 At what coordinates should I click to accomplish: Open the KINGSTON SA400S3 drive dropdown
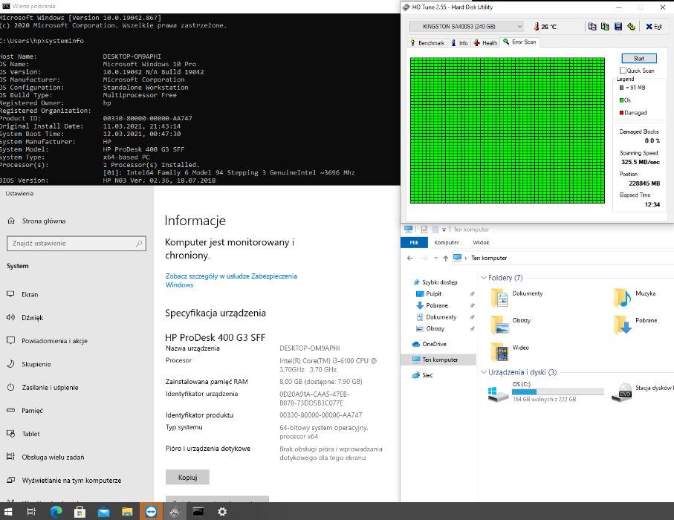click(467, 27)
